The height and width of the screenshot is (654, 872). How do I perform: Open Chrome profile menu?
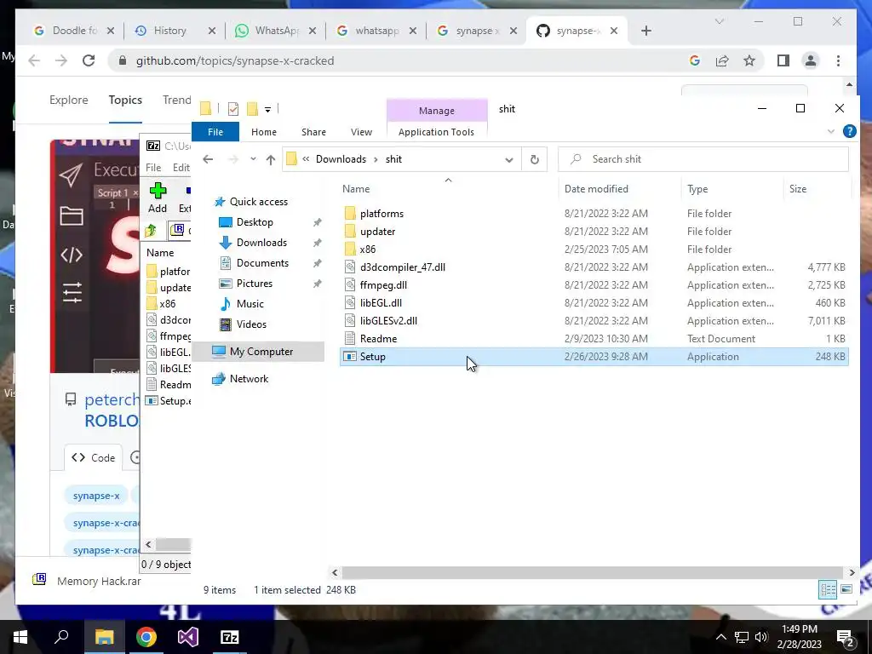pos(811,60)
